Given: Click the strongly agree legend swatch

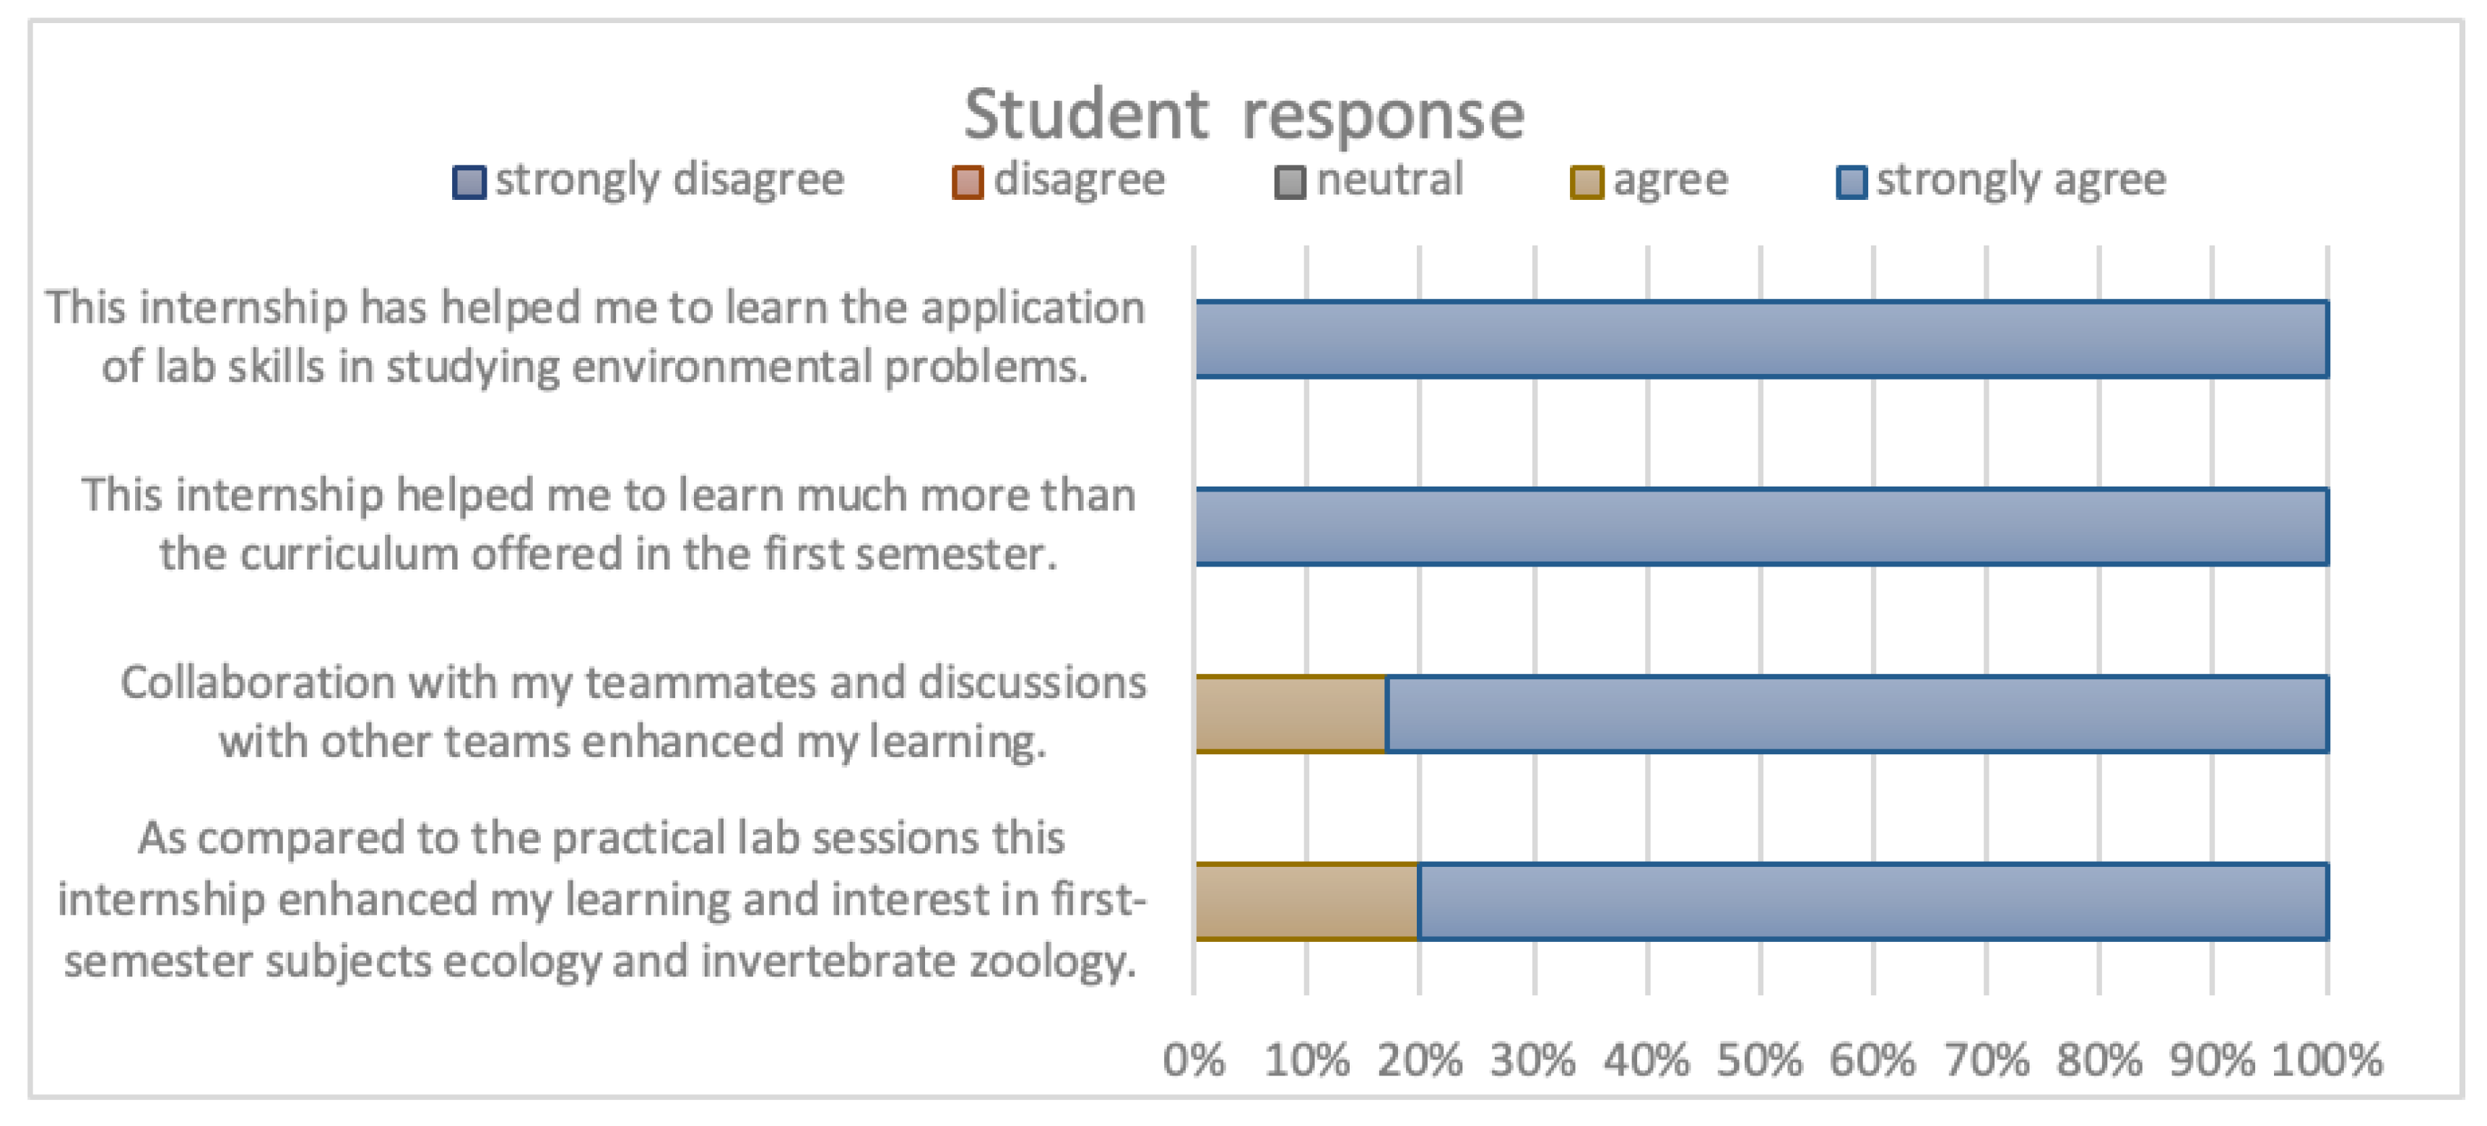Looking at the screenshot, I should (x=1851, y=183).
